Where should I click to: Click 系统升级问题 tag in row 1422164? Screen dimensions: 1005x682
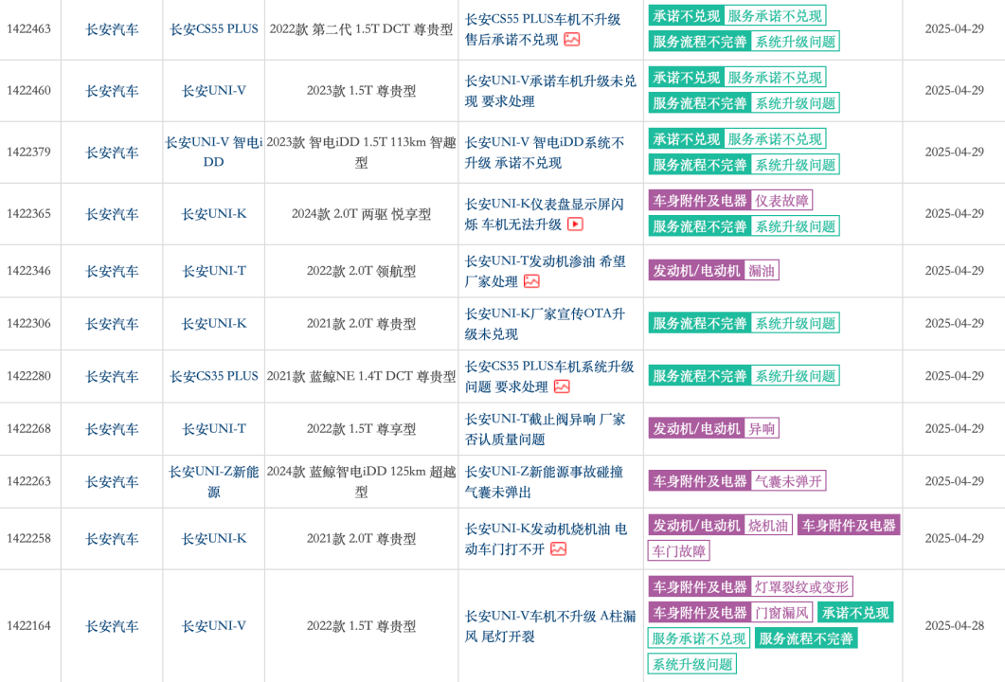pyautogui.click(x=692, y=664)
